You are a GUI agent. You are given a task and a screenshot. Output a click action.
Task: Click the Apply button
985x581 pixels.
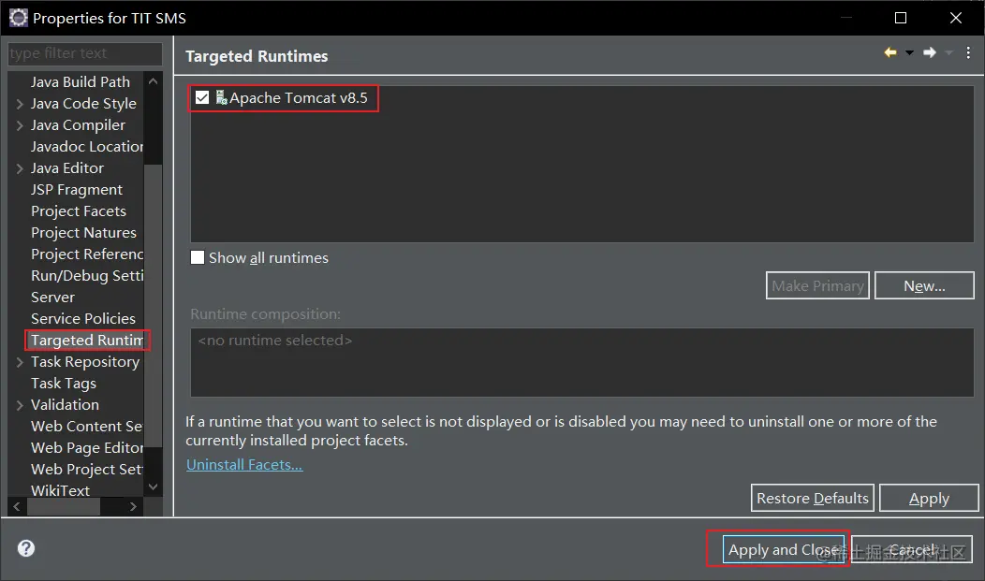tap(929, 498)
